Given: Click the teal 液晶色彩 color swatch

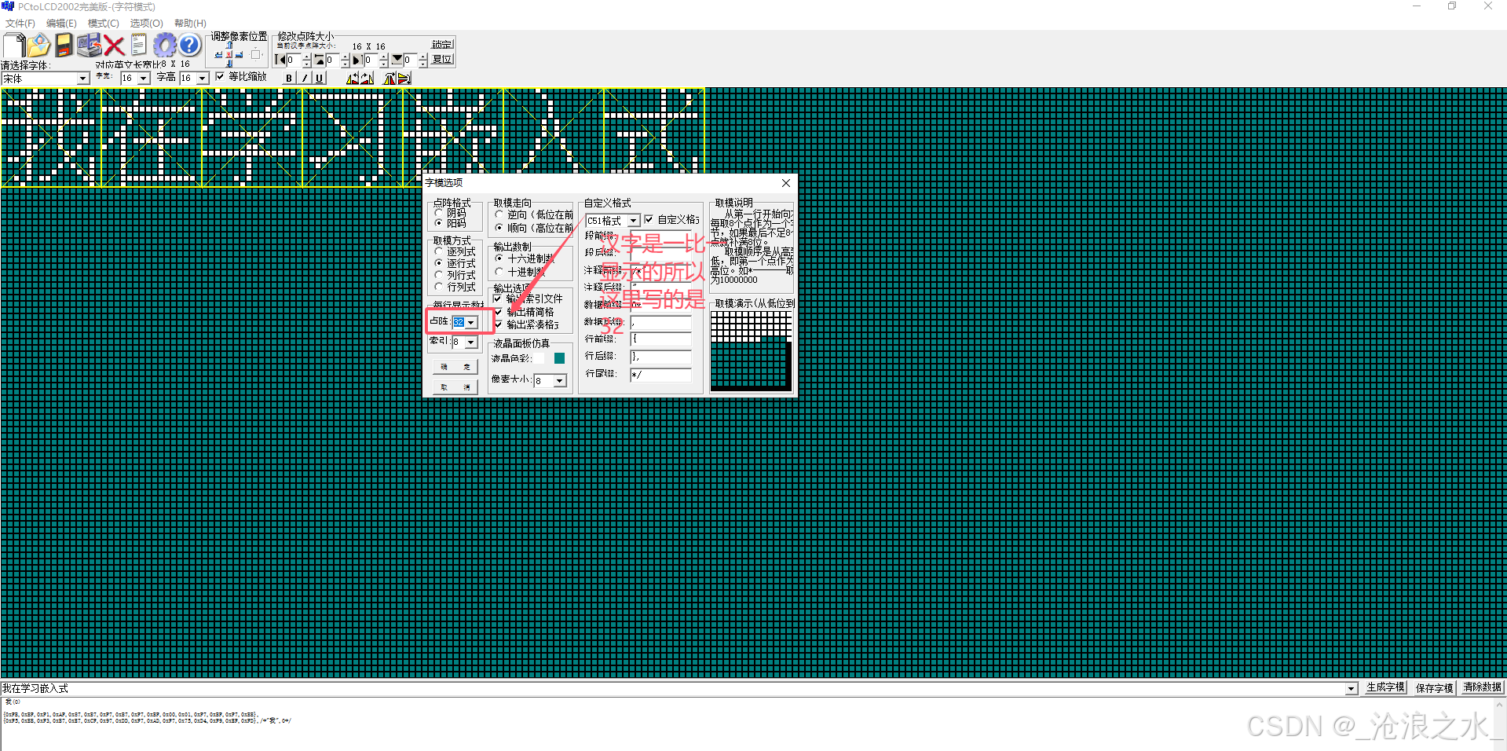Looking at the screenshot, I should click(x=558, y=357).
